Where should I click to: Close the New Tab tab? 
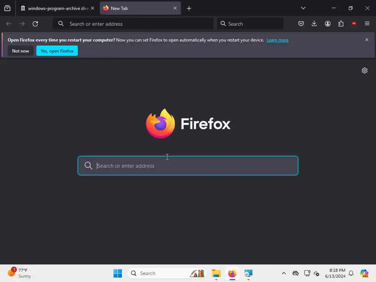point(175,8)
